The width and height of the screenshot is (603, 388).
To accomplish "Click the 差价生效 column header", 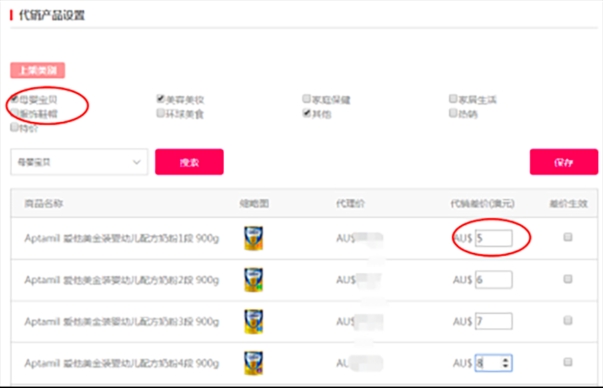I will coord(568,204).
